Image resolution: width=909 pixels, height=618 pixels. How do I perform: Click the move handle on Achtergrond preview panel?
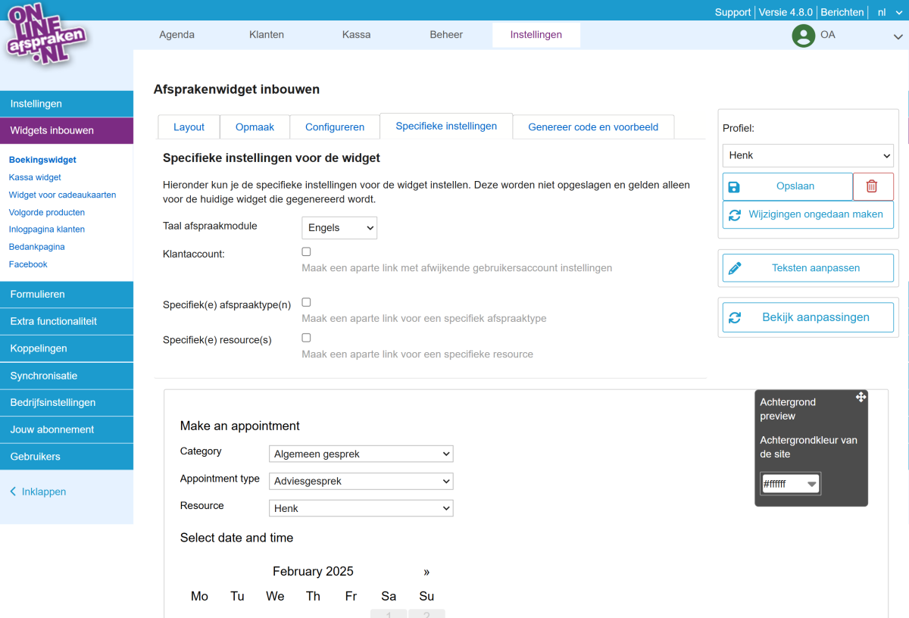[861, 398]
